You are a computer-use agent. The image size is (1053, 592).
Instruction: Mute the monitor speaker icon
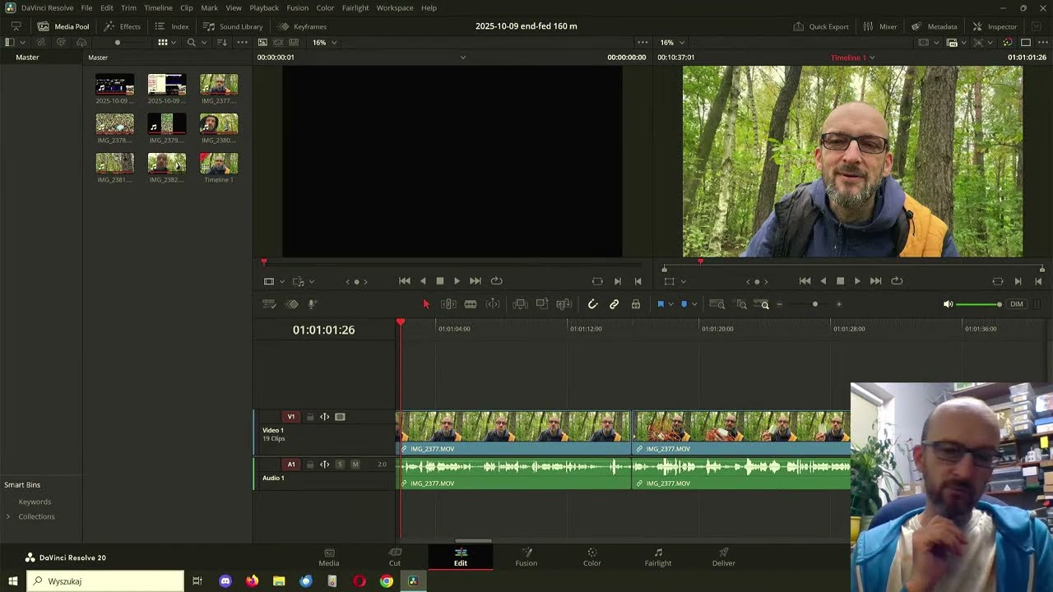click(x=948, y=304)
